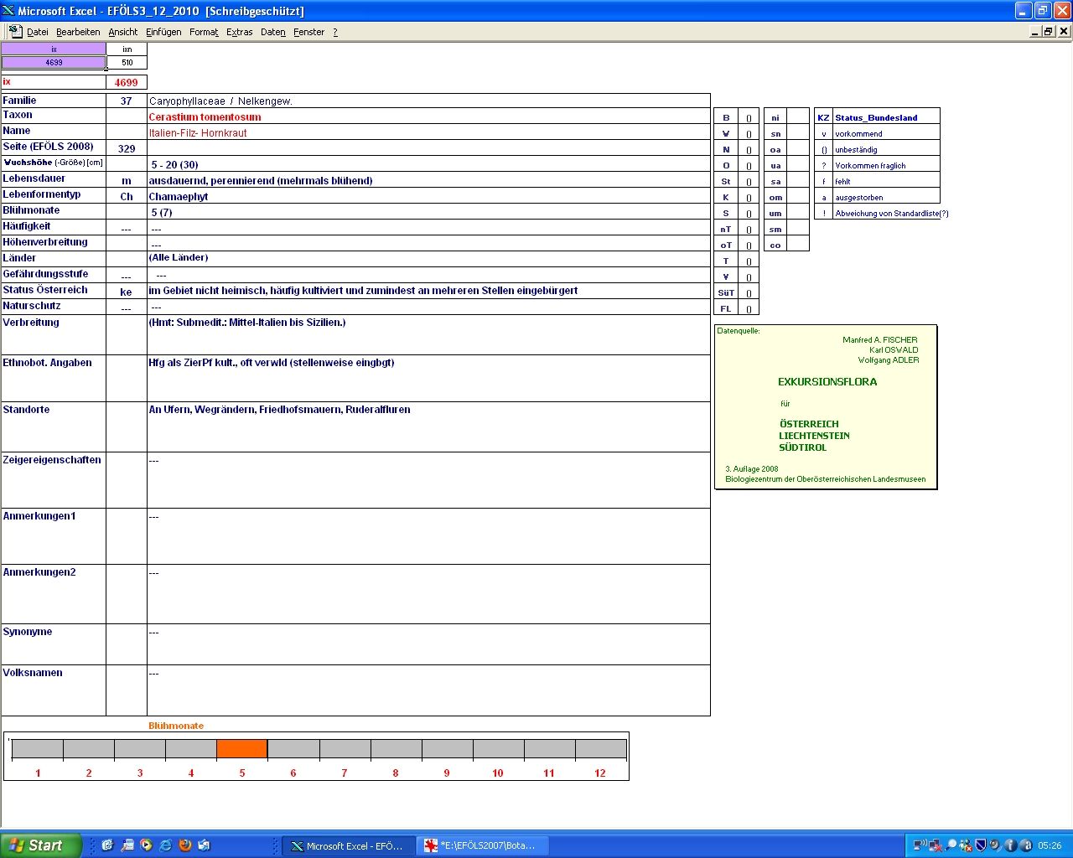This screenshot has height=858, width=1073.
Task: Click the wireless network tray icon
Action: coord(920,845)
